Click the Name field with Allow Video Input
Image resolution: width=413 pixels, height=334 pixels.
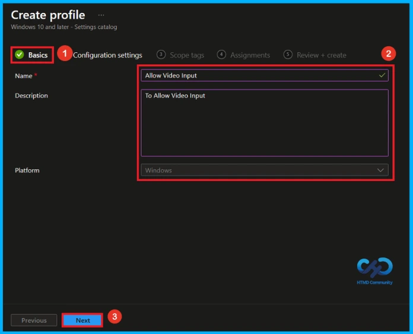tap(265, 75)
